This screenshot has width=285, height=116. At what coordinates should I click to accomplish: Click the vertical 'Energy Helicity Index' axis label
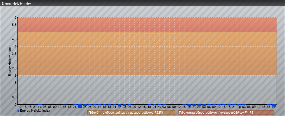point(10,61)
